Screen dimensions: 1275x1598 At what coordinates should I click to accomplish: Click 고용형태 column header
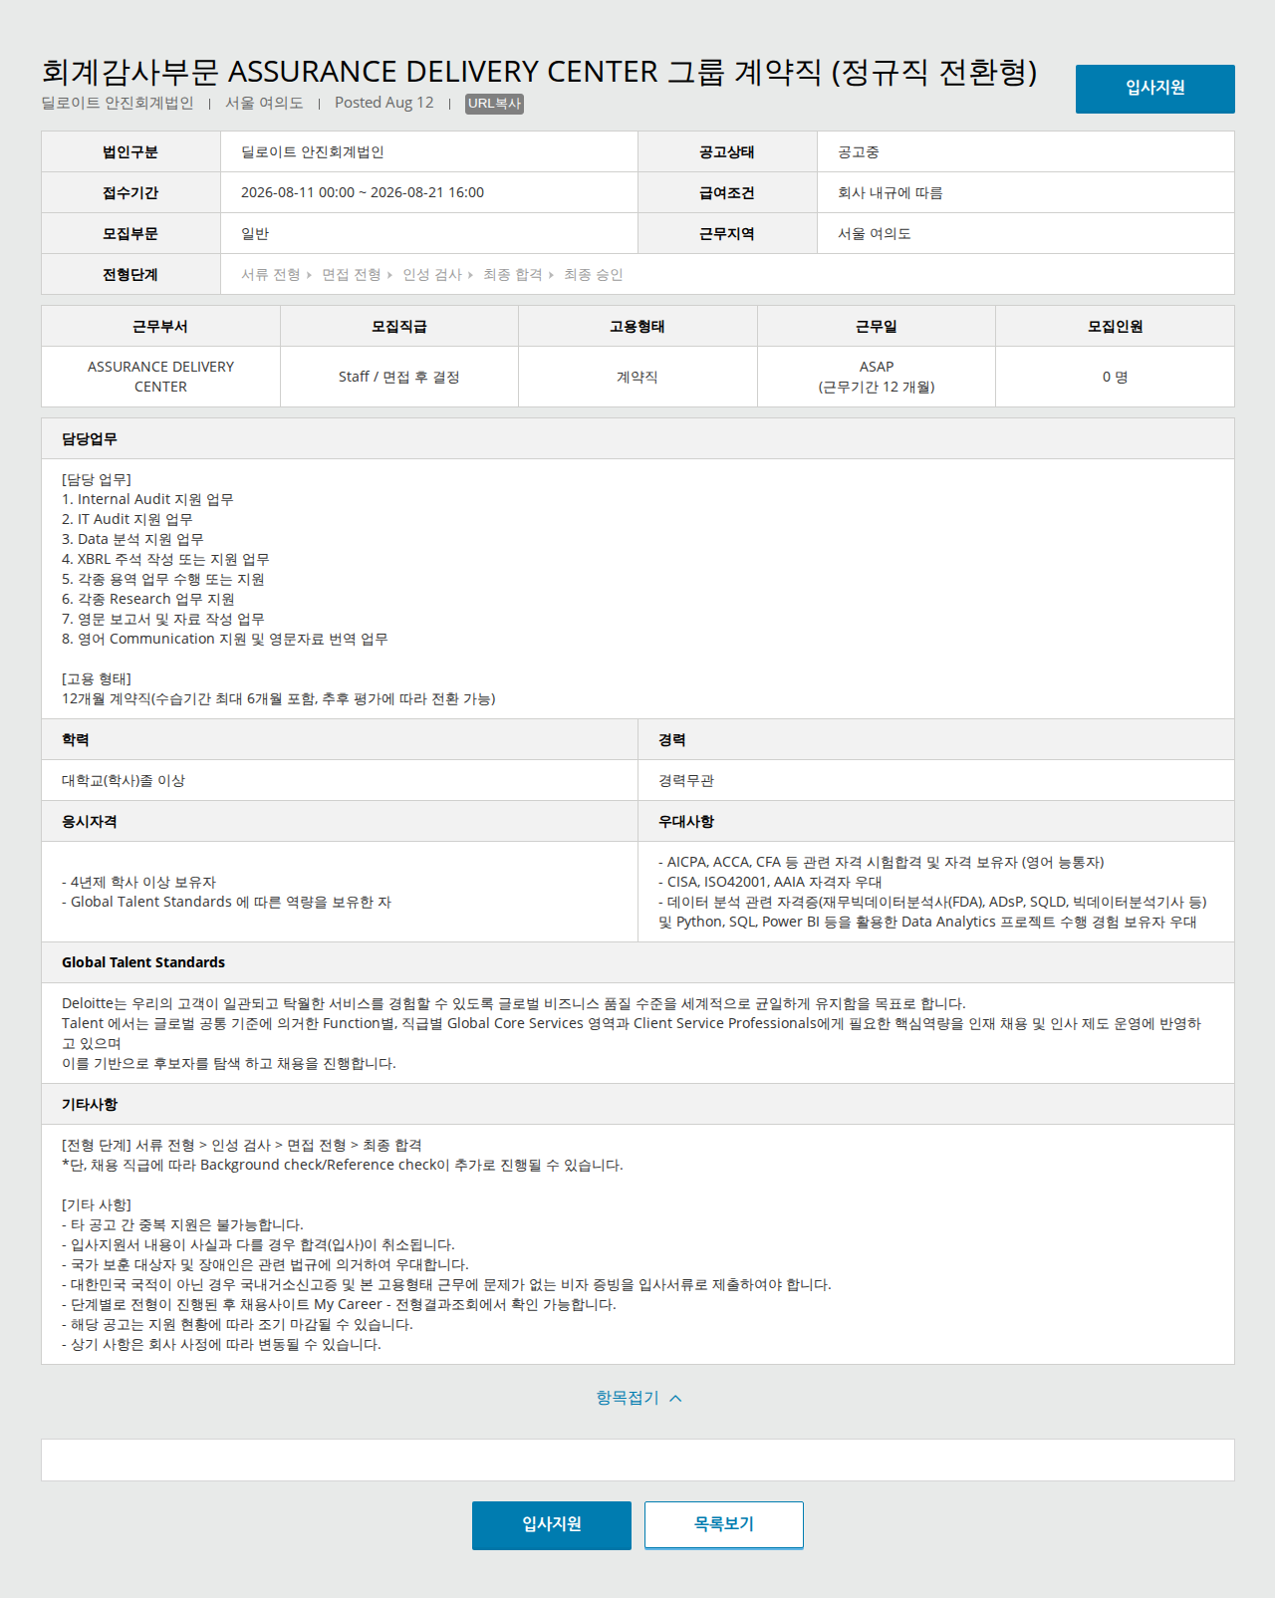click(637, 327)
